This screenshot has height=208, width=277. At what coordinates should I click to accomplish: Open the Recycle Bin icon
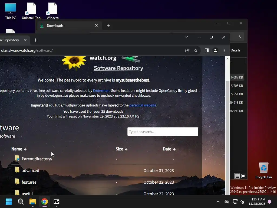pyautogui.click(x=263, y=170)
